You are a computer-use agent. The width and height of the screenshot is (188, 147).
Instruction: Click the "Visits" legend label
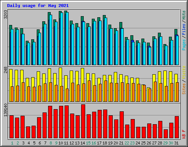pyautogui.click(x=184, y=72)
